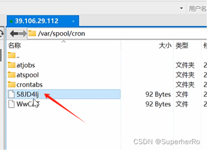This screenshot has width=207, height=150.
Task: Sort by the 类型 column header
Action: [182, 45]
